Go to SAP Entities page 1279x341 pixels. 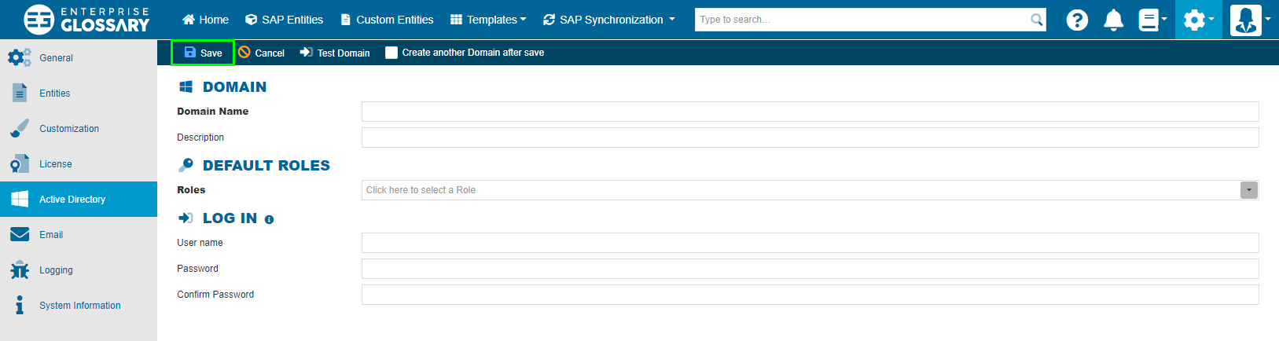pos(285,20)
